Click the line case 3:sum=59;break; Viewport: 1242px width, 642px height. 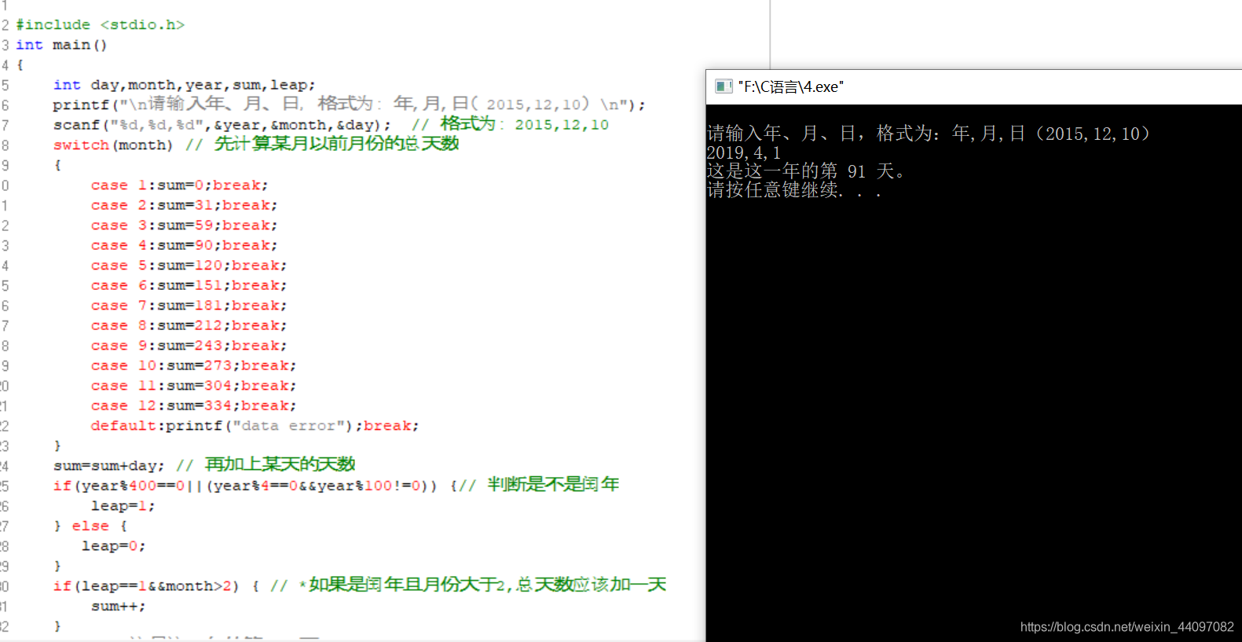point(184,226)
